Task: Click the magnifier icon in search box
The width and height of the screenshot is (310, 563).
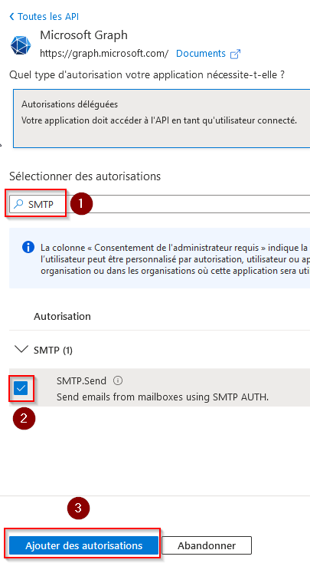Action: 18,204
